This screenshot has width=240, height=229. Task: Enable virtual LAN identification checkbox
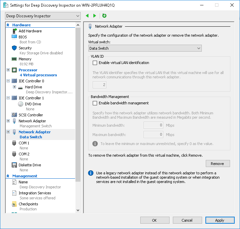95,63
